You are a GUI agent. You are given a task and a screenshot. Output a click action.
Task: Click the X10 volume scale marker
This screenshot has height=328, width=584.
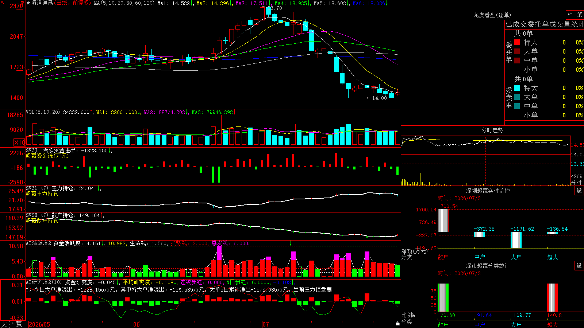pyautogui.click(x=19, y=142)
